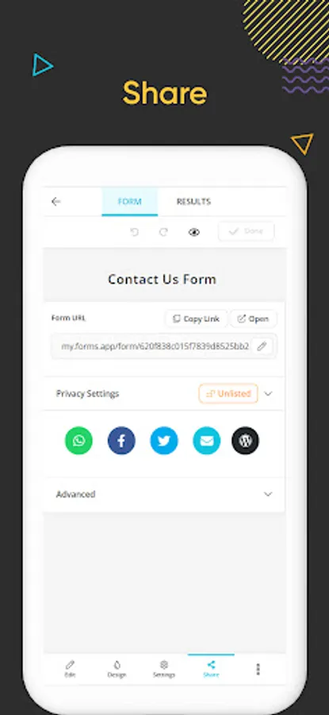Share form by email icon
This screenshot has width=329, height=715.
pyautogui.click(x=207, y=440)
